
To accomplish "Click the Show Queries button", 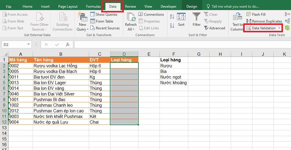I will tap(104, 14).
